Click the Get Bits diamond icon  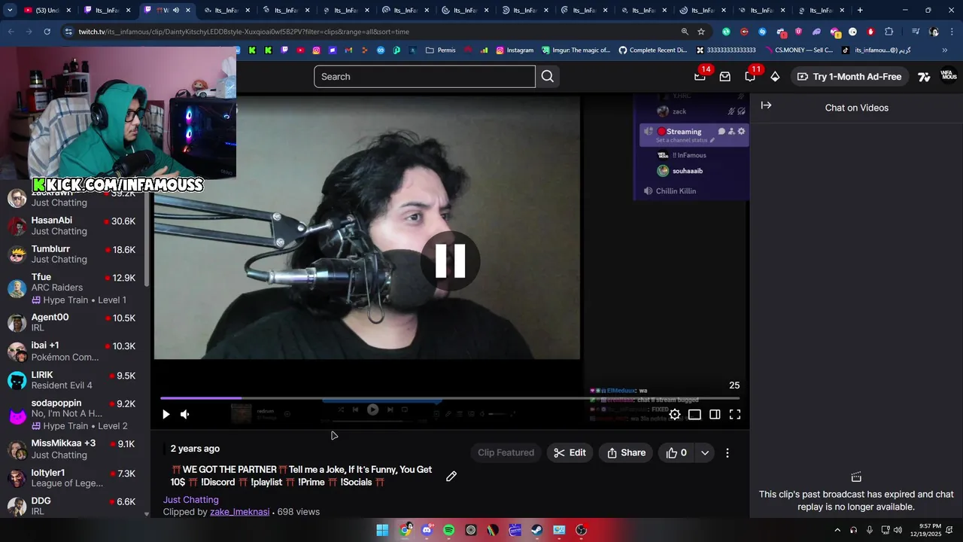pos(775,76)
